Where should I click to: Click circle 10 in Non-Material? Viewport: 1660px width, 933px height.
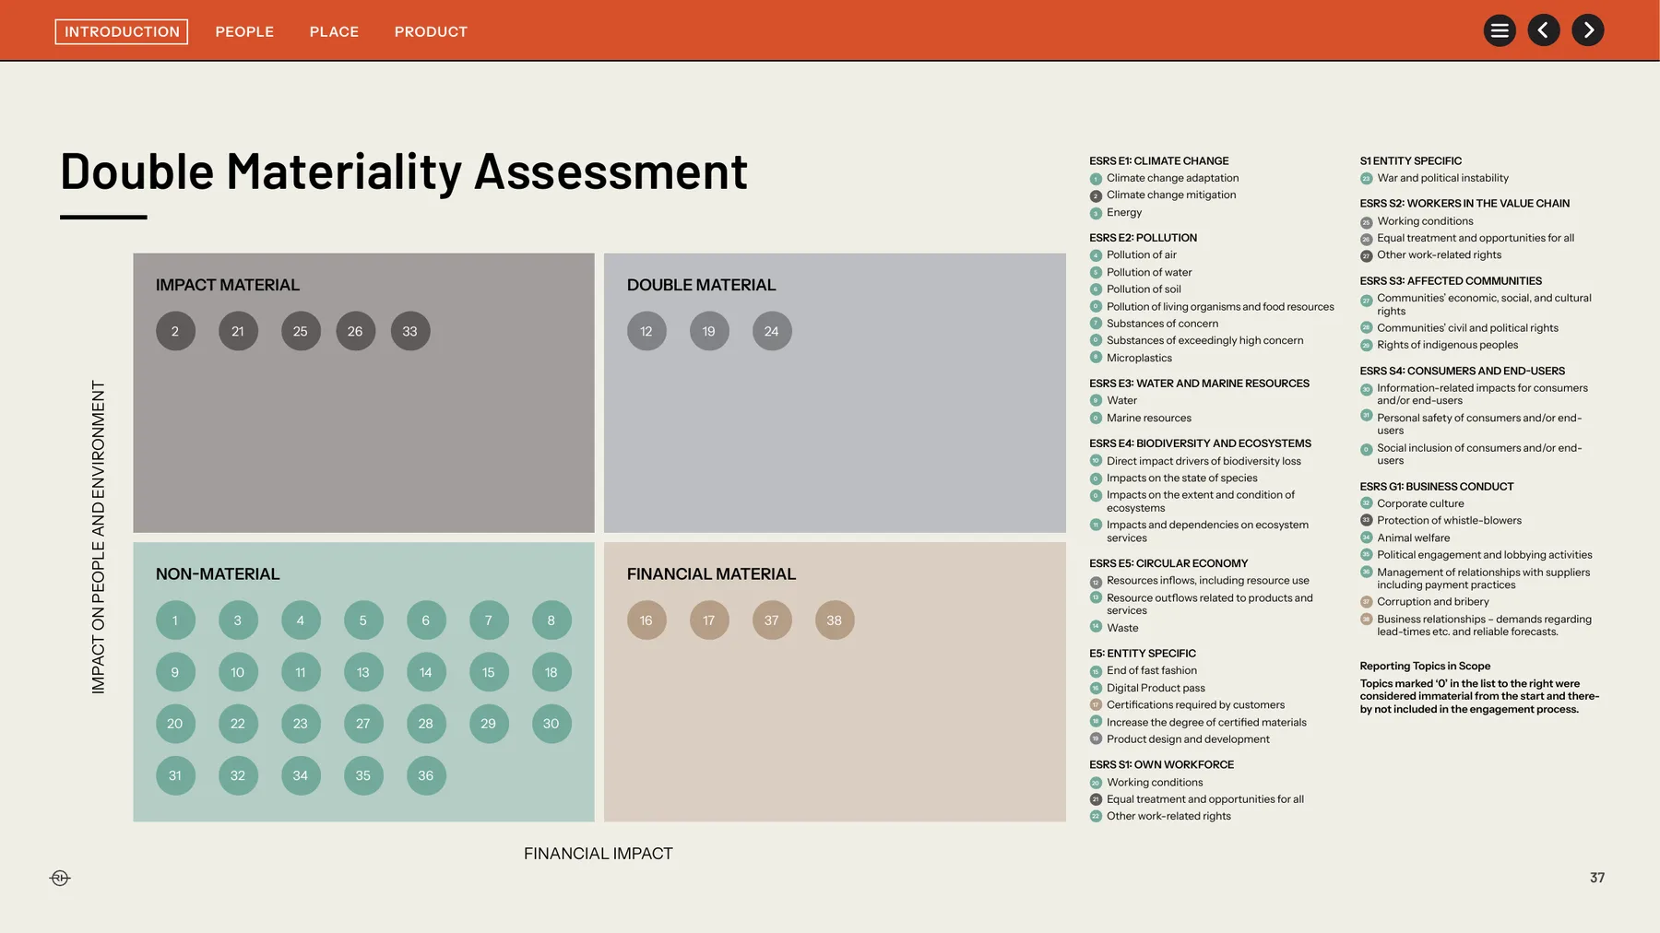point(238,672)
